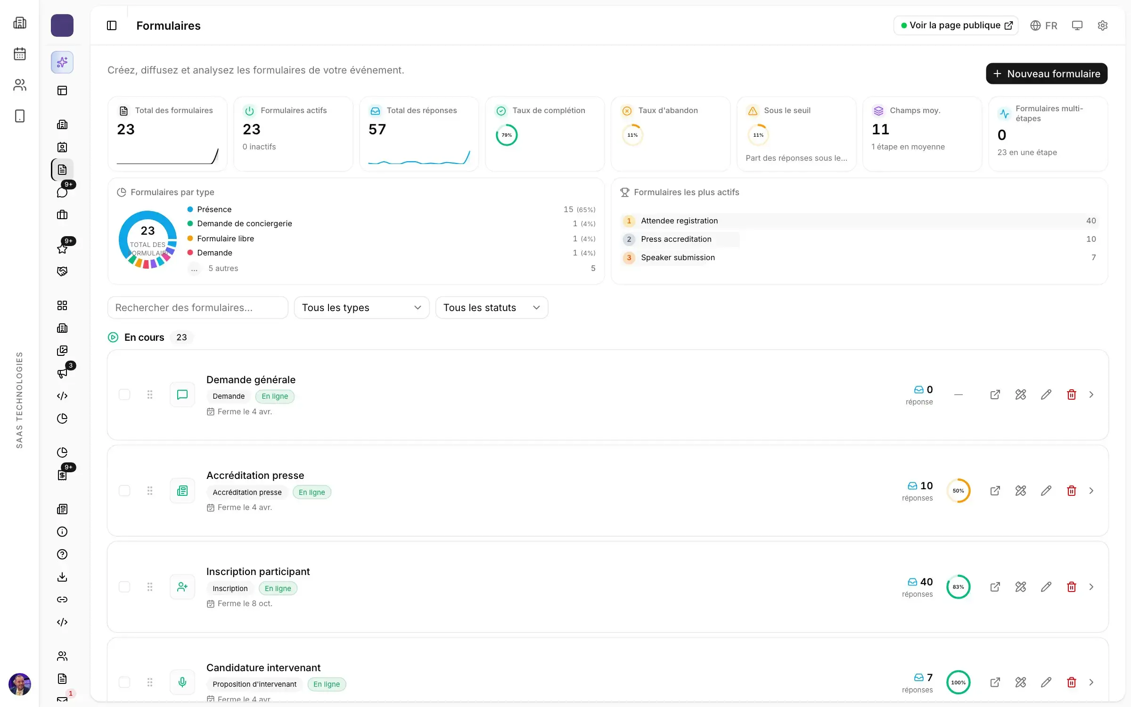Open the Tous les statuts dropdown

(492, 308)
